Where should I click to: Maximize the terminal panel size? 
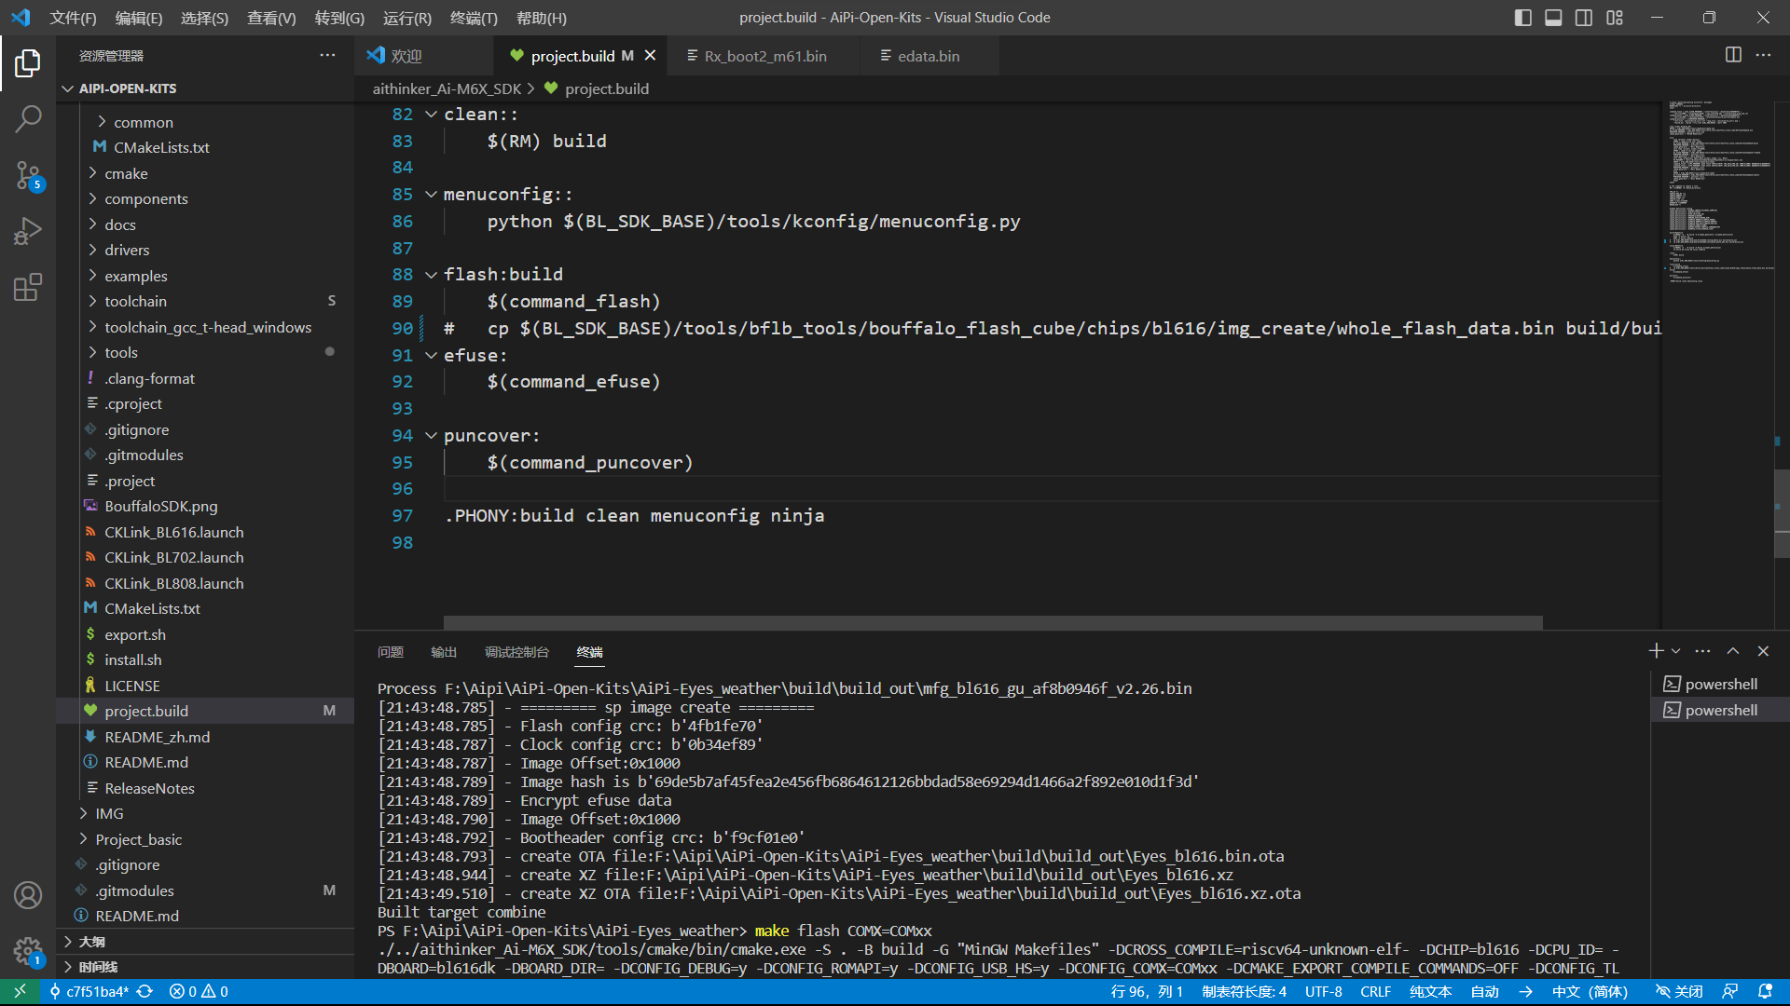pyautogui.click(x=1732, y=651)
